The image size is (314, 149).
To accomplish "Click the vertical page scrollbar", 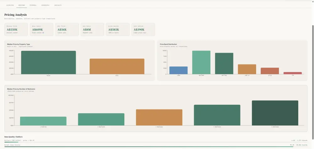I will 313,82.
